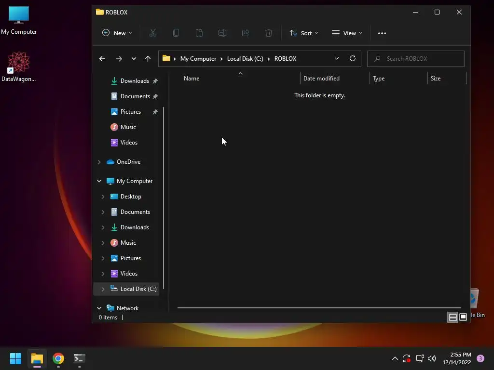Open the See more ellipsis menu
The width and height of the screenshot is (494, 370).
[x=382, y=33]
